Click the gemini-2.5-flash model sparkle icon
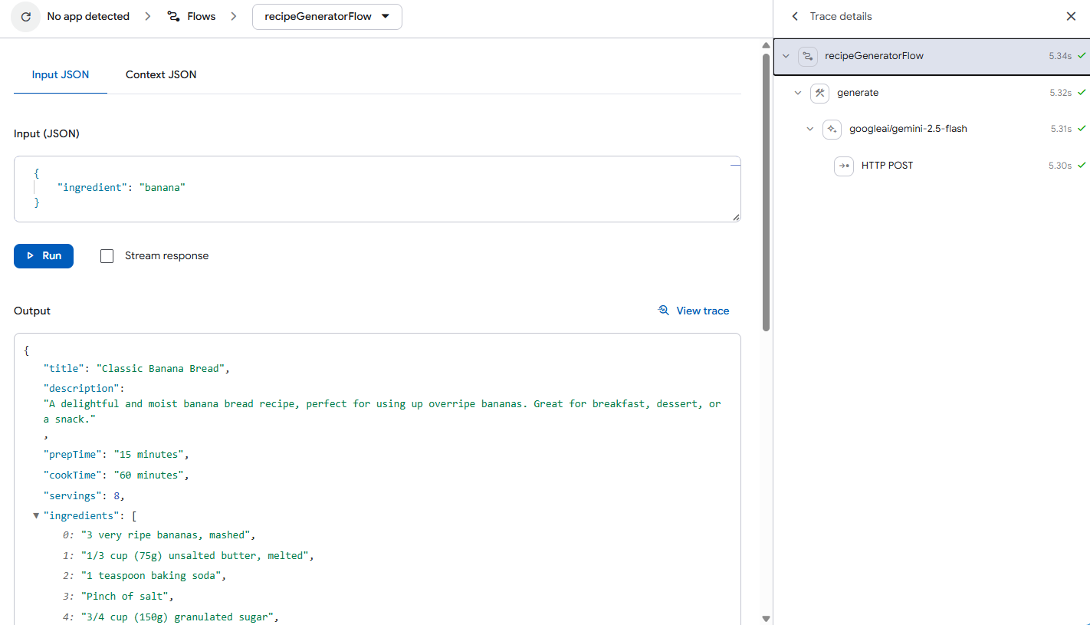The height and width of the screenshot is (625, 1090). click(x=832, y=129)
